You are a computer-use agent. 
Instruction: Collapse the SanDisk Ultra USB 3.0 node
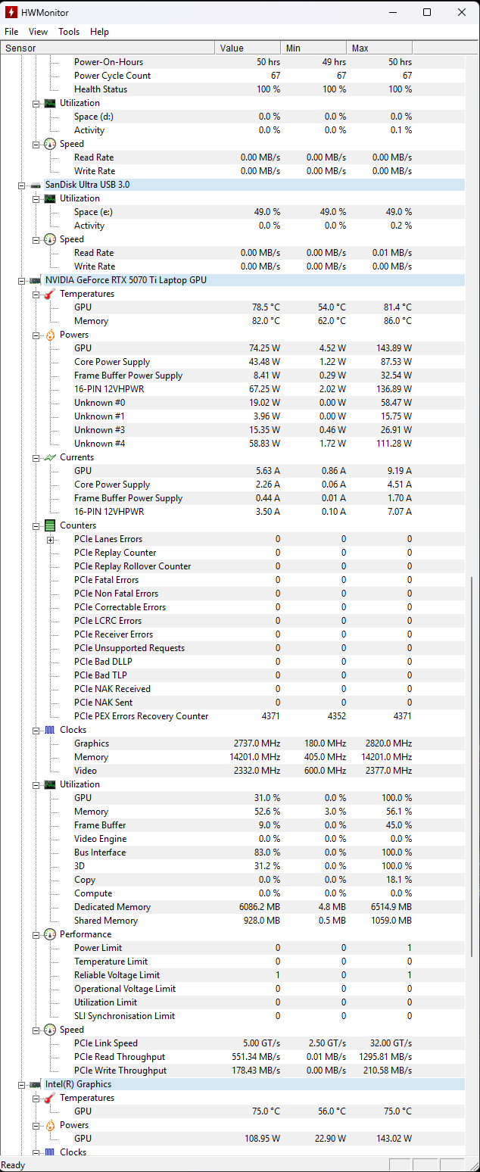(x=21, y=185)
